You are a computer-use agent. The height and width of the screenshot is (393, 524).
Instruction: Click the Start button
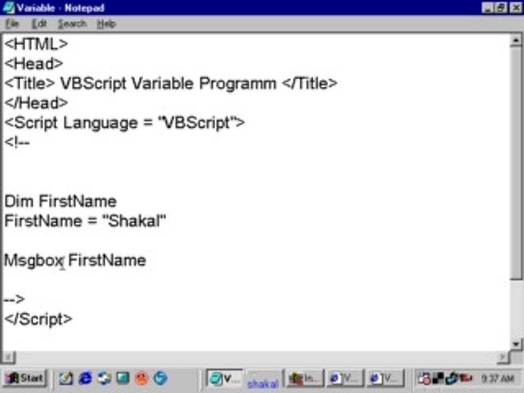pos(25,378)
